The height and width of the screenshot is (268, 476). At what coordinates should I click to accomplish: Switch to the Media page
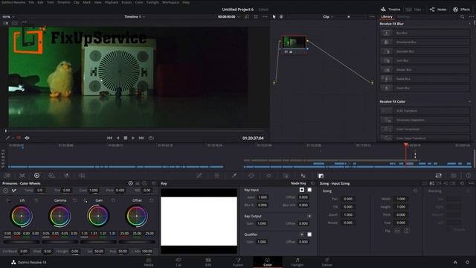[149, 262]
